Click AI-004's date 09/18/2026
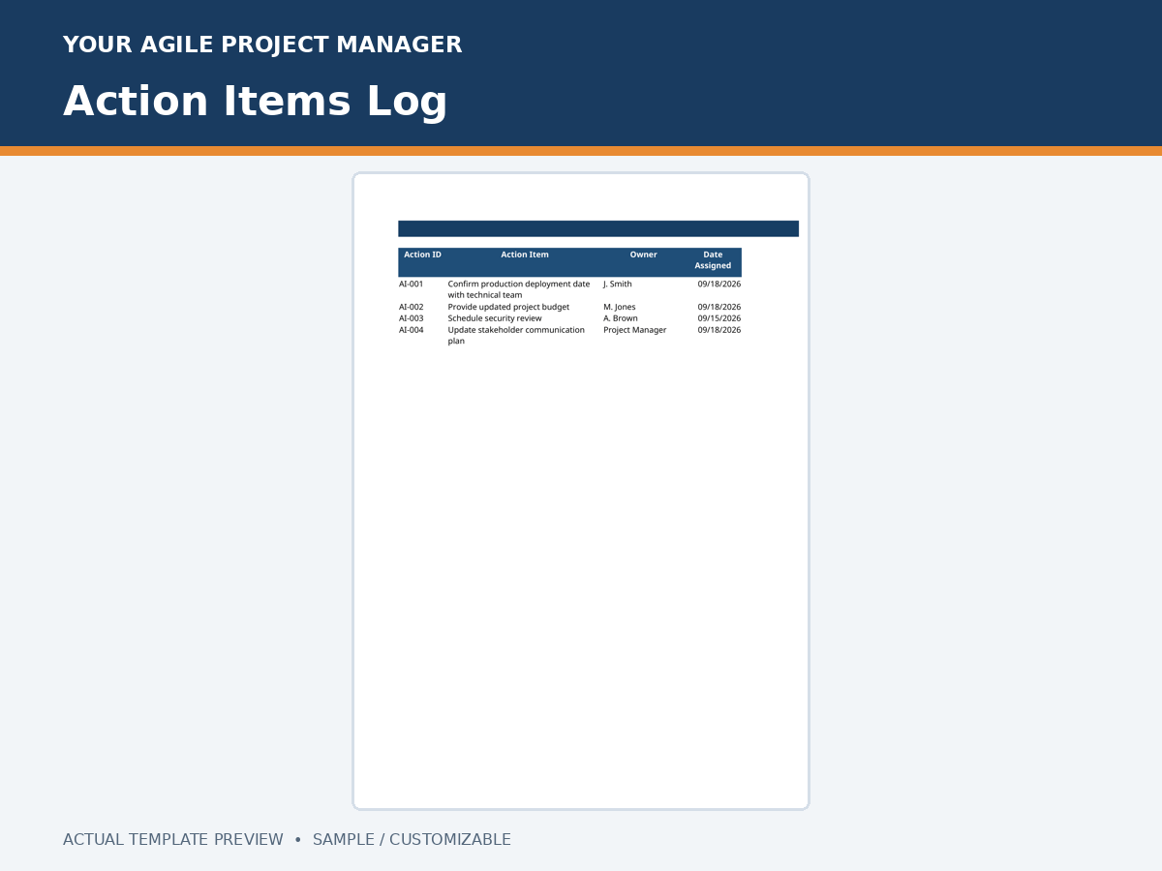Image resolution: width=1162 pixels, height=871 pixels. coord(719,330)
